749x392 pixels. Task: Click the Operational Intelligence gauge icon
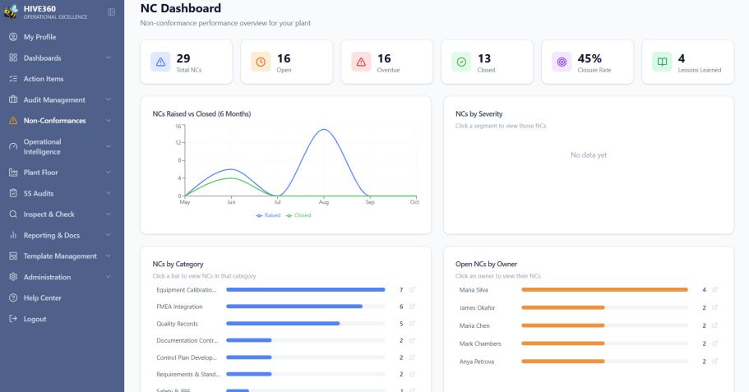(13, 146)
